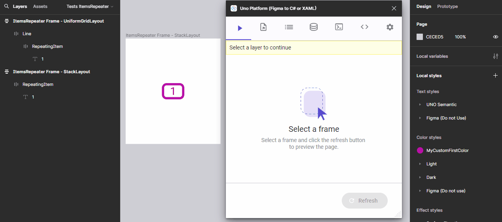Open the database tab icon
This screenshot has width=502, height=222.
pos(313,27)
